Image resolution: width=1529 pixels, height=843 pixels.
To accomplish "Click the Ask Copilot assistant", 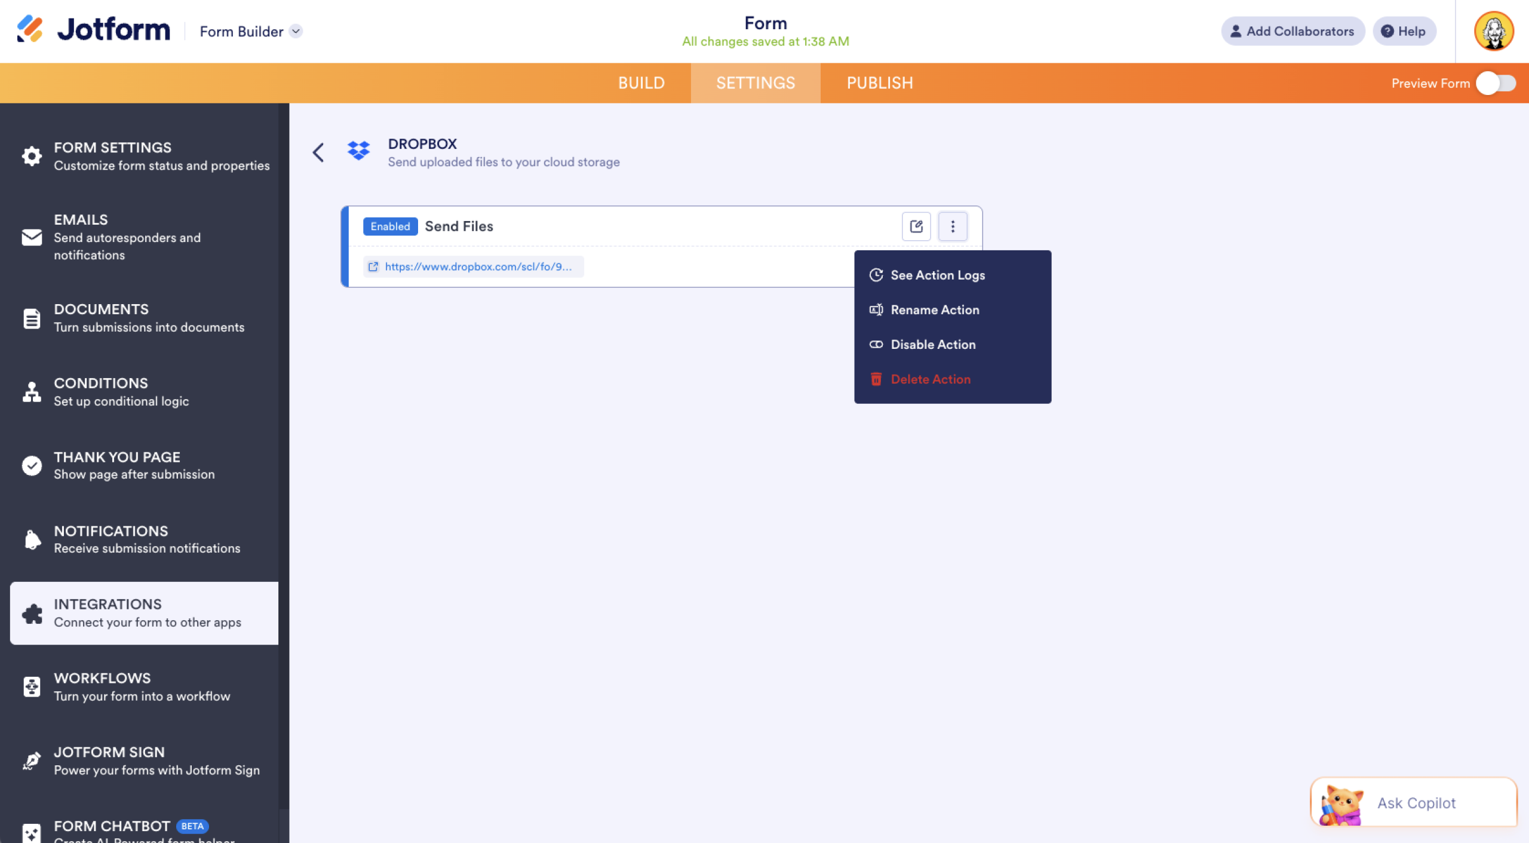I will tap(1415, 802).
